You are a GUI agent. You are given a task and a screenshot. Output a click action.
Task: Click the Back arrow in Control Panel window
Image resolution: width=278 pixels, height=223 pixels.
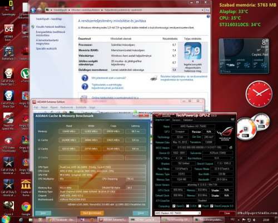(x=33, y=10)
